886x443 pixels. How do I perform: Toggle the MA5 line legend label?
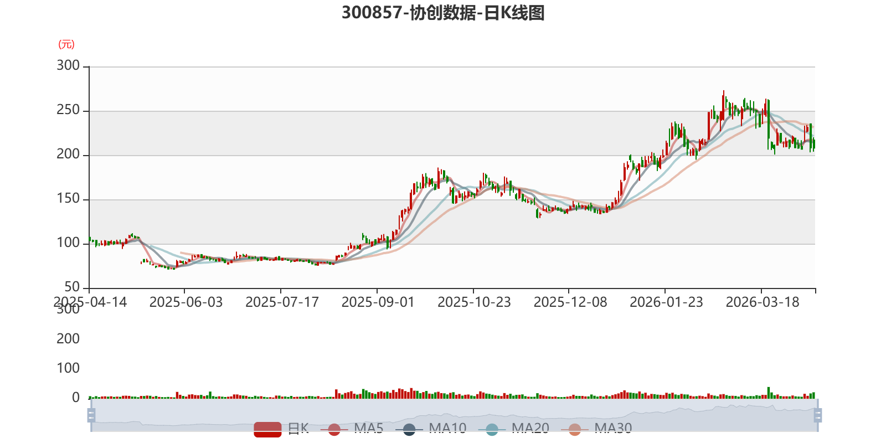[x=369, y=429]
